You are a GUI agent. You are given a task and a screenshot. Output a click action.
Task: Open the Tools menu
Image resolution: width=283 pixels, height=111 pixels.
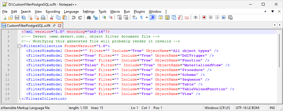tap(102, 12)
